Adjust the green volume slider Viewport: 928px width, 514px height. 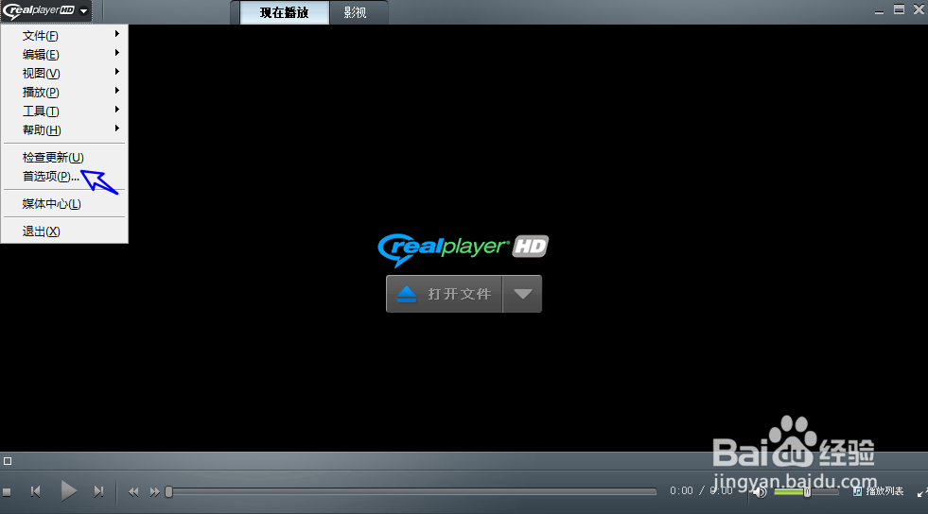pyautogui.click(x=806, y=491)
